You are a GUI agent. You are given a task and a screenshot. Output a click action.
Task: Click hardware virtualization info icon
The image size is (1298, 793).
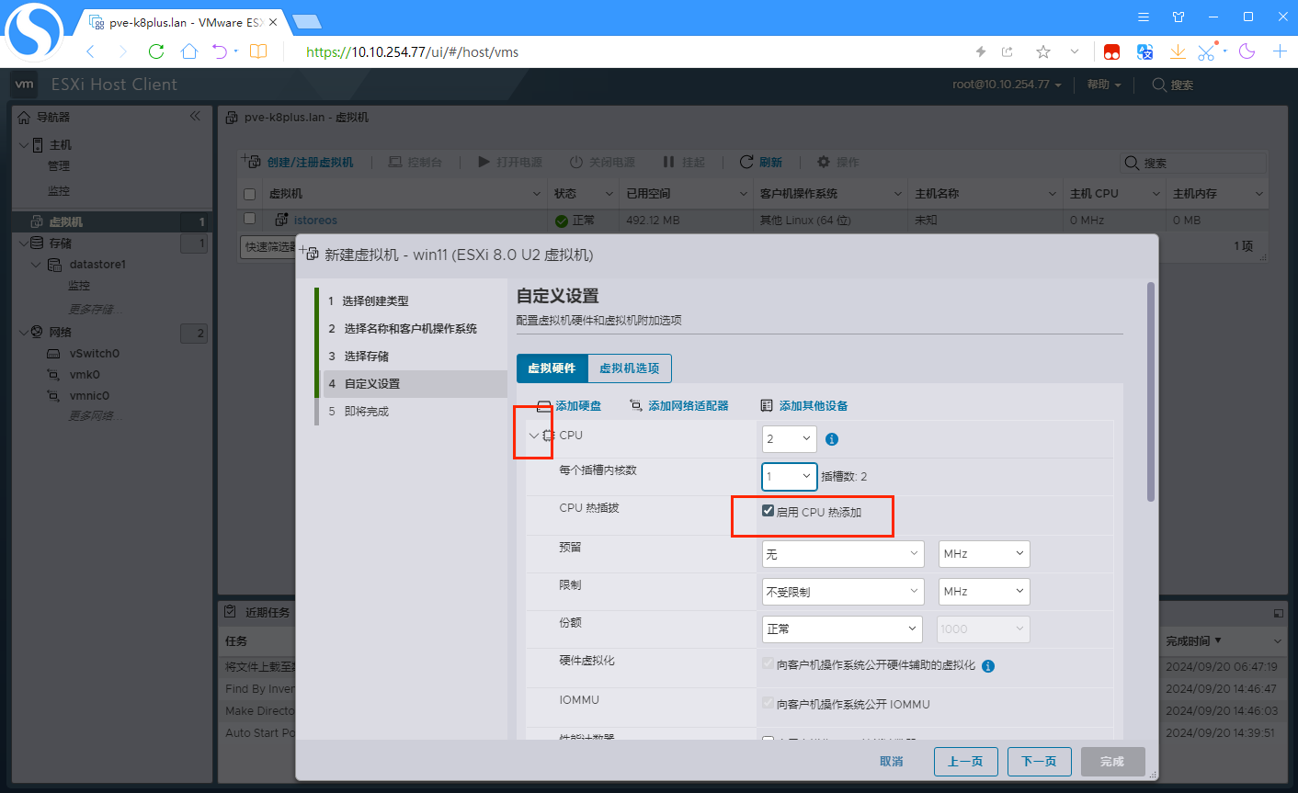[x=988, y=666]
